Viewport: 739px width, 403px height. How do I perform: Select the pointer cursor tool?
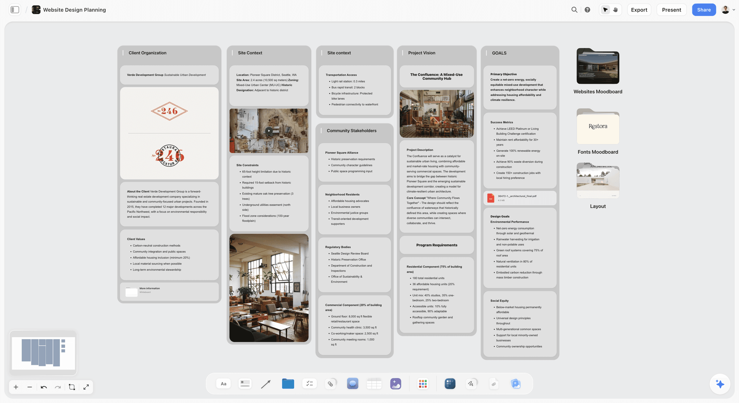(x=605, y=10)
